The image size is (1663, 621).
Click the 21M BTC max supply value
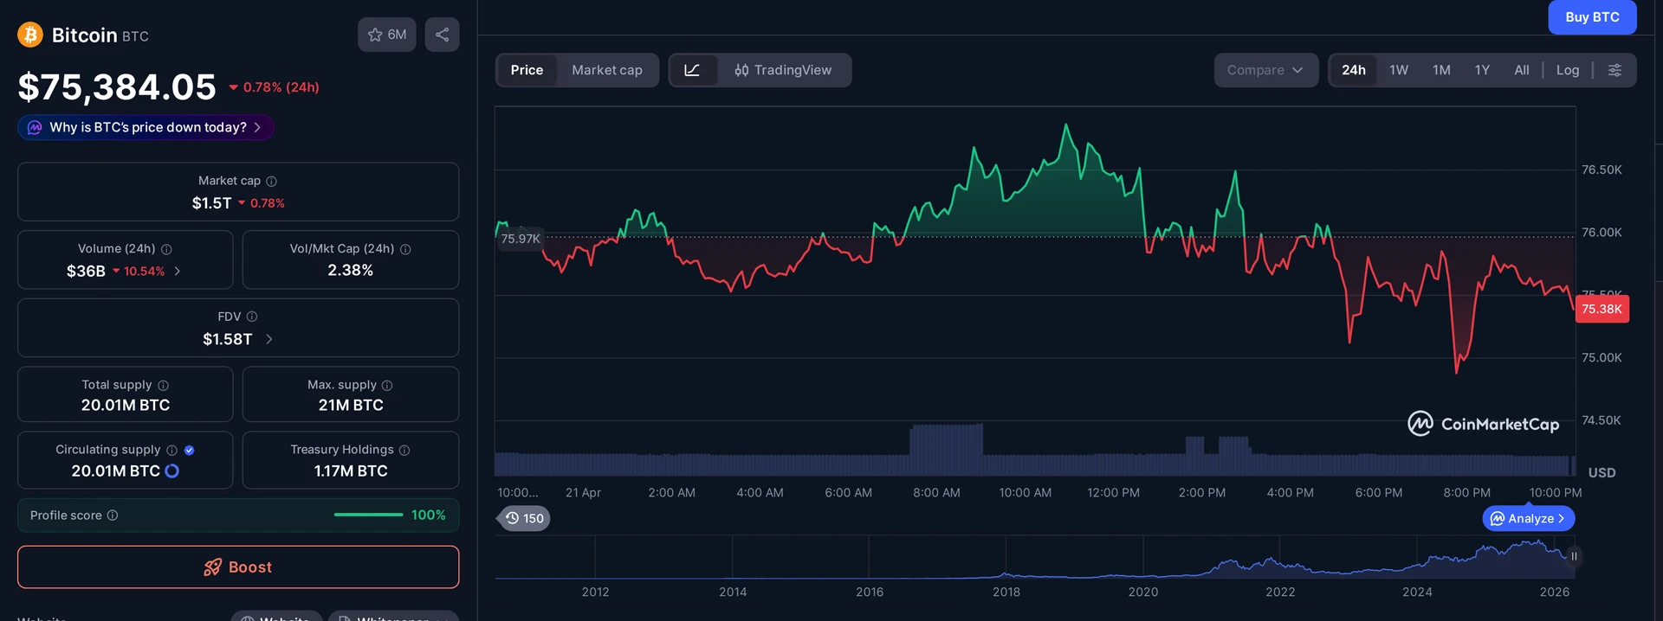(351, 405)
